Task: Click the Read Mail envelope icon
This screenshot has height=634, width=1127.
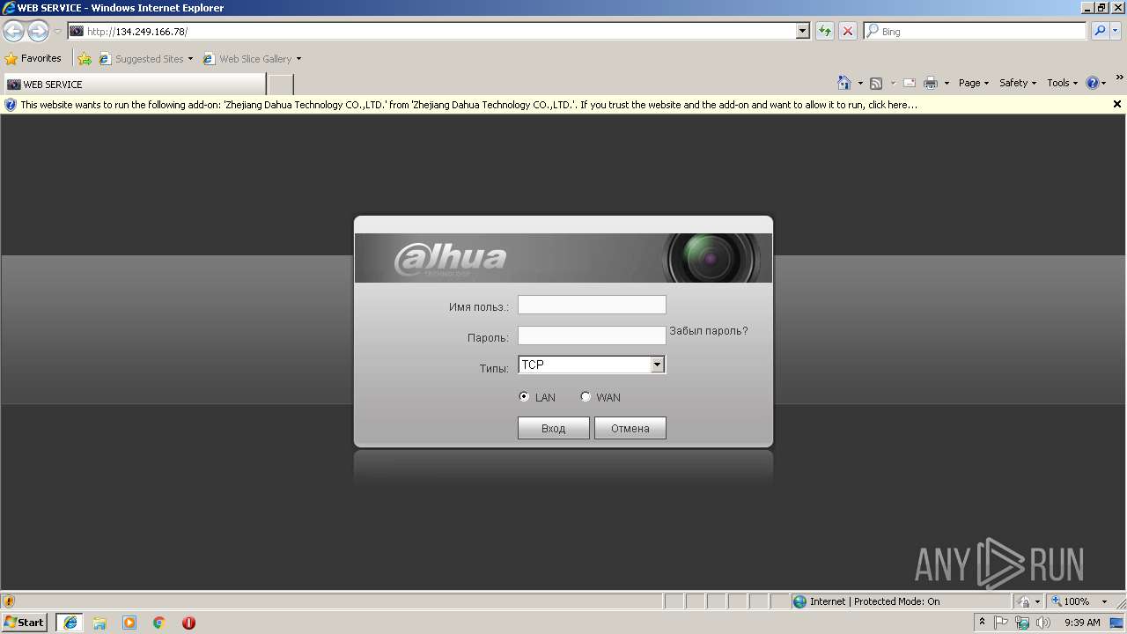Action: [x=910, y=83]
